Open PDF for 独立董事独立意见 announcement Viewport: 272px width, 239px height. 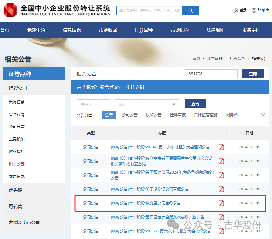(x=221, y=161)
